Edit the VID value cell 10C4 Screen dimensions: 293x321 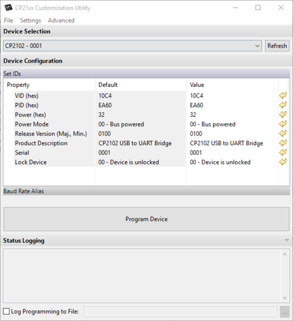(x=232, y=95)
